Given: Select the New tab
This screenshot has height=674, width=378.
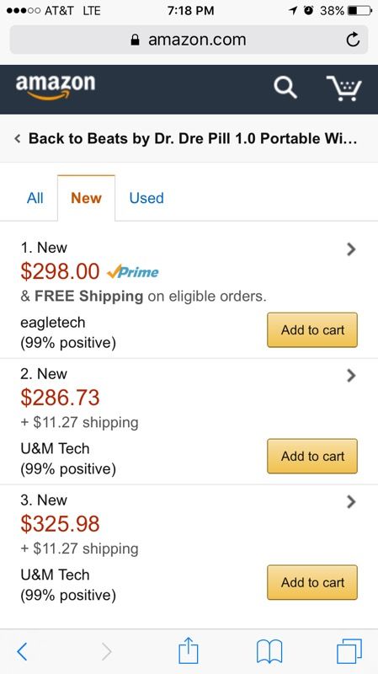Looking at the screenshot, I should point(86,198).
